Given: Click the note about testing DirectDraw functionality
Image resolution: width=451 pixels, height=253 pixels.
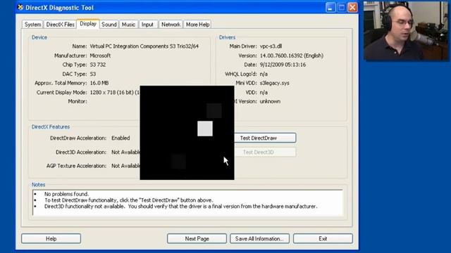Looking at the screenshot, I should point(128,200).
